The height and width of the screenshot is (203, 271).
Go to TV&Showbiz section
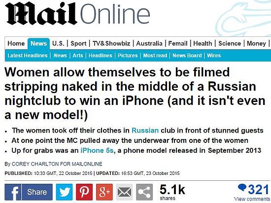(111, 43)
